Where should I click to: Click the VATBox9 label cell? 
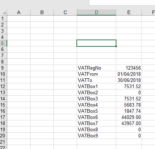(x=96, y=136)
